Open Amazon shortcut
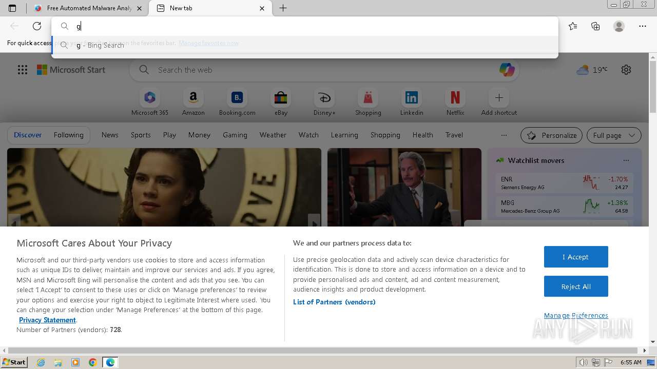Image resolution: width=657 pixels, height=369 pixels. pos(193,102)
